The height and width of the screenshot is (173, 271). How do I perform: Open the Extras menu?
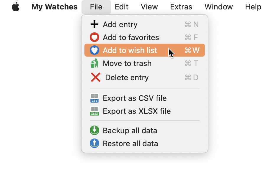click(x=181, y=7)
